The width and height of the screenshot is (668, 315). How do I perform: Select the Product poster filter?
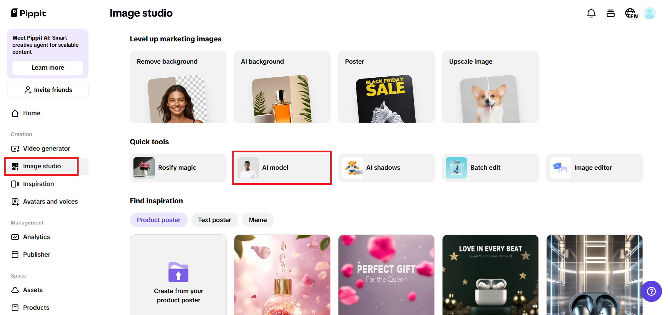158,220
